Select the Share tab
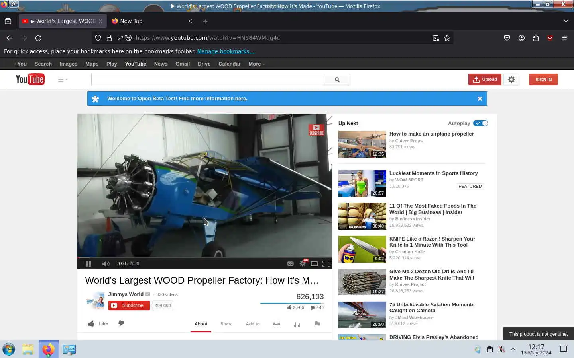 pyautogui.click(x=226, y=324)
